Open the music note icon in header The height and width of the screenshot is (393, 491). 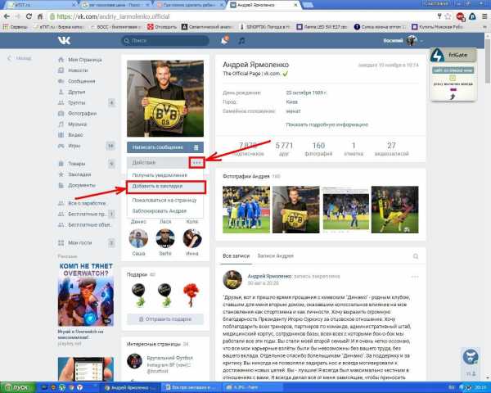[241, 41]
